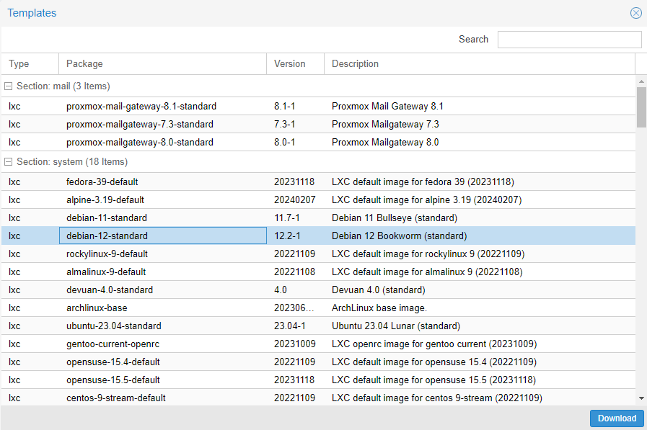
Task: Click LXC default image for centos 9-stream description
Action: (x=437, y=398)
